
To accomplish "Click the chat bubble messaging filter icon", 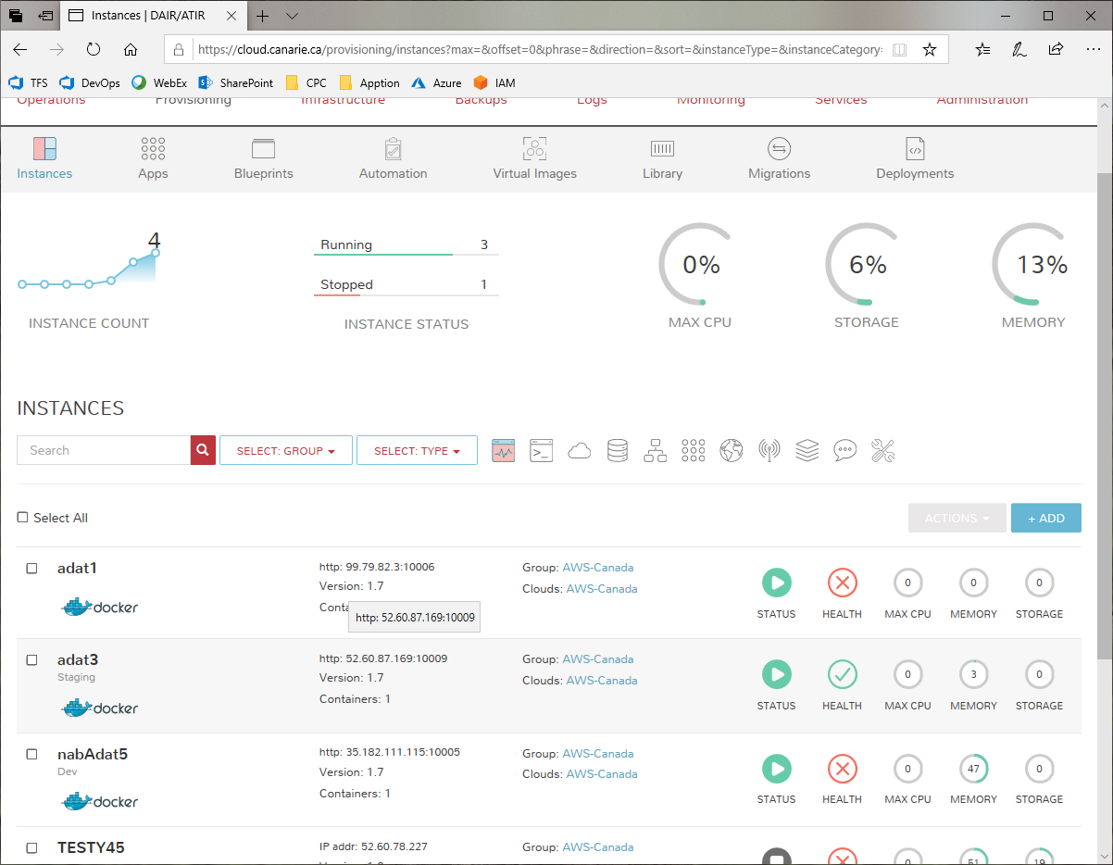I will tap(844, 450).
